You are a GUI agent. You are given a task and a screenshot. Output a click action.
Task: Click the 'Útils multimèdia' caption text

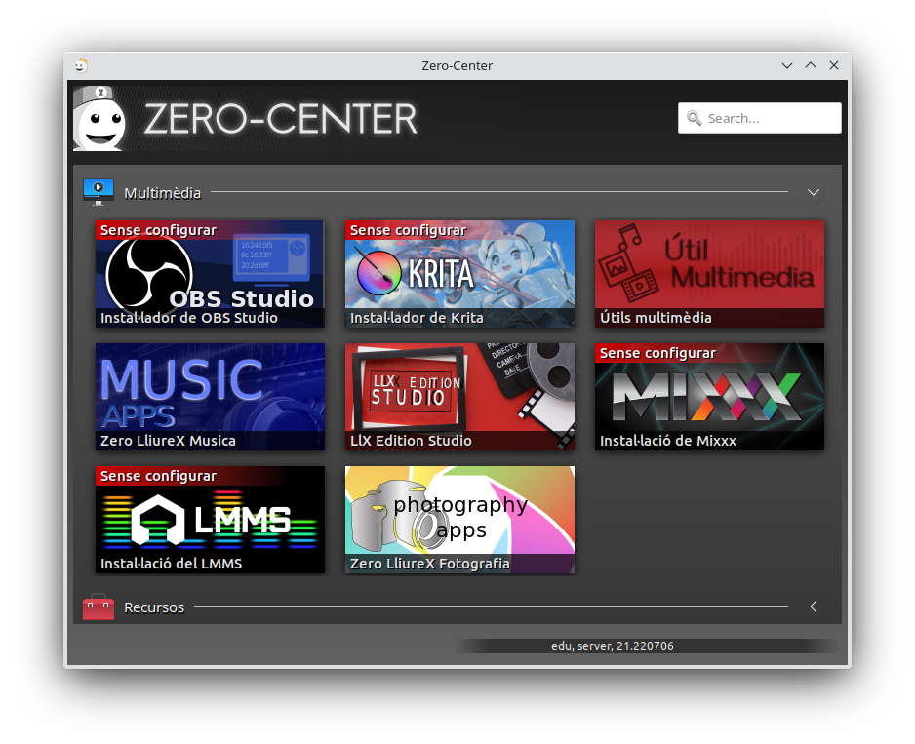656,318
